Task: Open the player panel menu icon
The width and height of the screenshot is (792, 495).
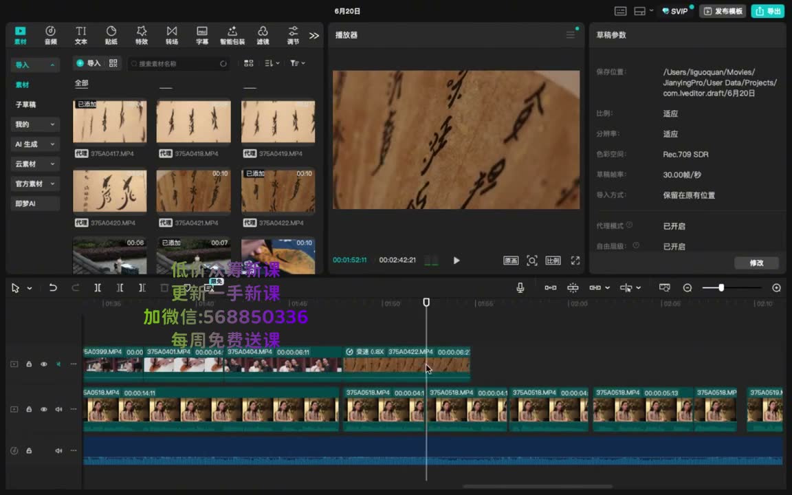Action: (x=570, y=35)
